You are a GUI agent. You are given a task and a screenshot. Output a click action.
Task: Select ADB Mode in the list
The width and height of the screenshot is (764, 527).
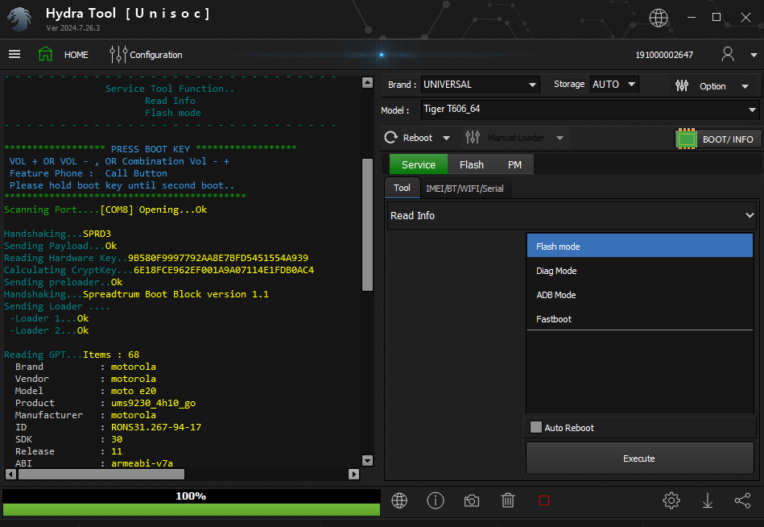click(640, 295)
